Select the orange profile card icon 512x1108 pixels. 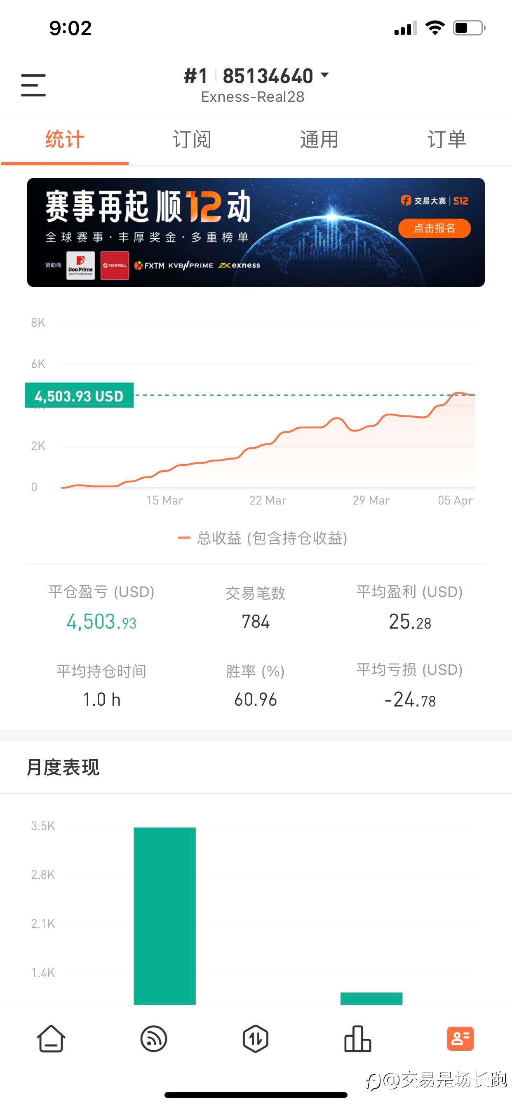[460, 1039]
